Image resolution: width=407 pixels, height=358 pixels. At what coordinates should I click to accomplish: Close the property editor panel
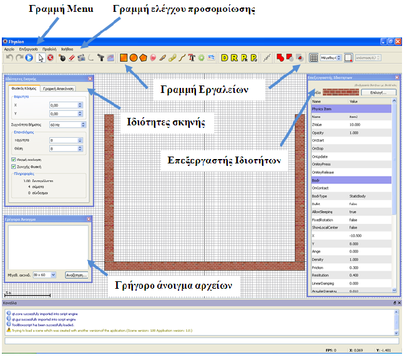[x=397, y=77]
